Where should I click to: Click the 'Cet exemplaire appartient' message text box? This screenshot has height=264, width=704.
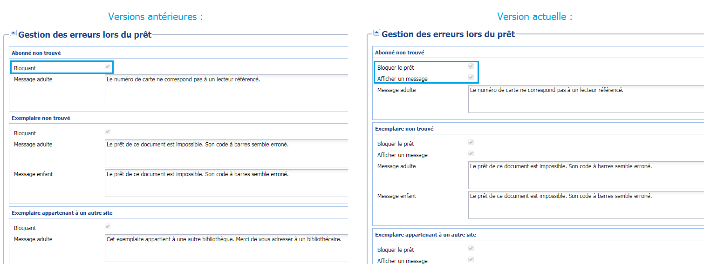click(226, 248)
